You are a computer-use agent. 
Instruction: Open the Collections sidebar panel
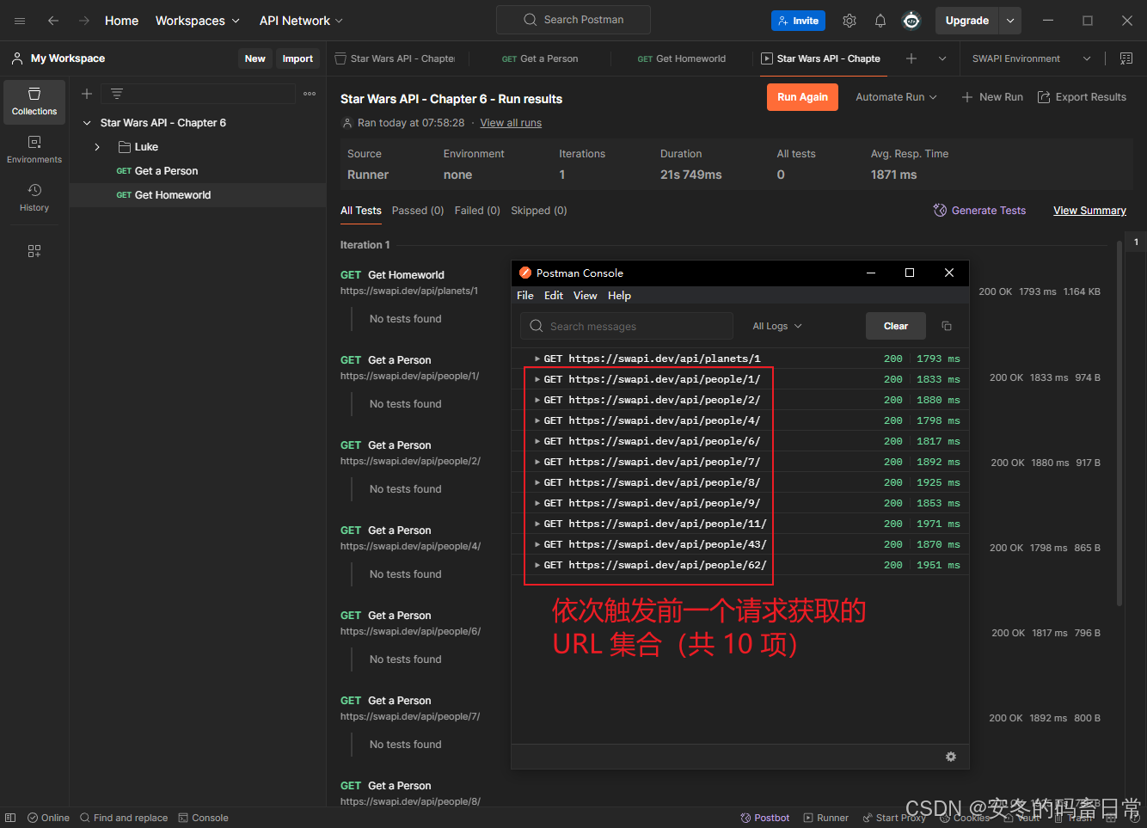pyautogui.click(x=34, y=101)
